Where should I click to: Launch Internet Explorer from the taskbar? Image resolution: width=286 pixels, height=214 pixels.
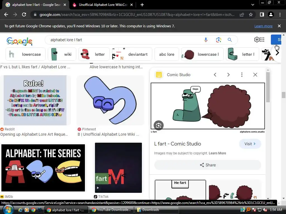click(x=20, y=210)
